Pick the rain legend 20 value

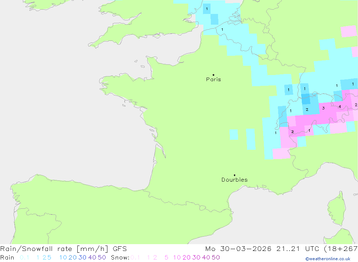pyautogui.click(x=73, y=257)
